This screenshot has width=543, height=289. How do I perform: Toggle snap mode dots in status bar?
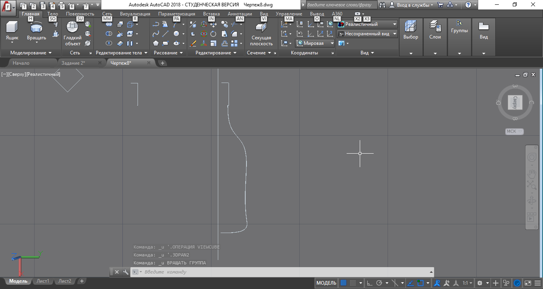[353, 283]
